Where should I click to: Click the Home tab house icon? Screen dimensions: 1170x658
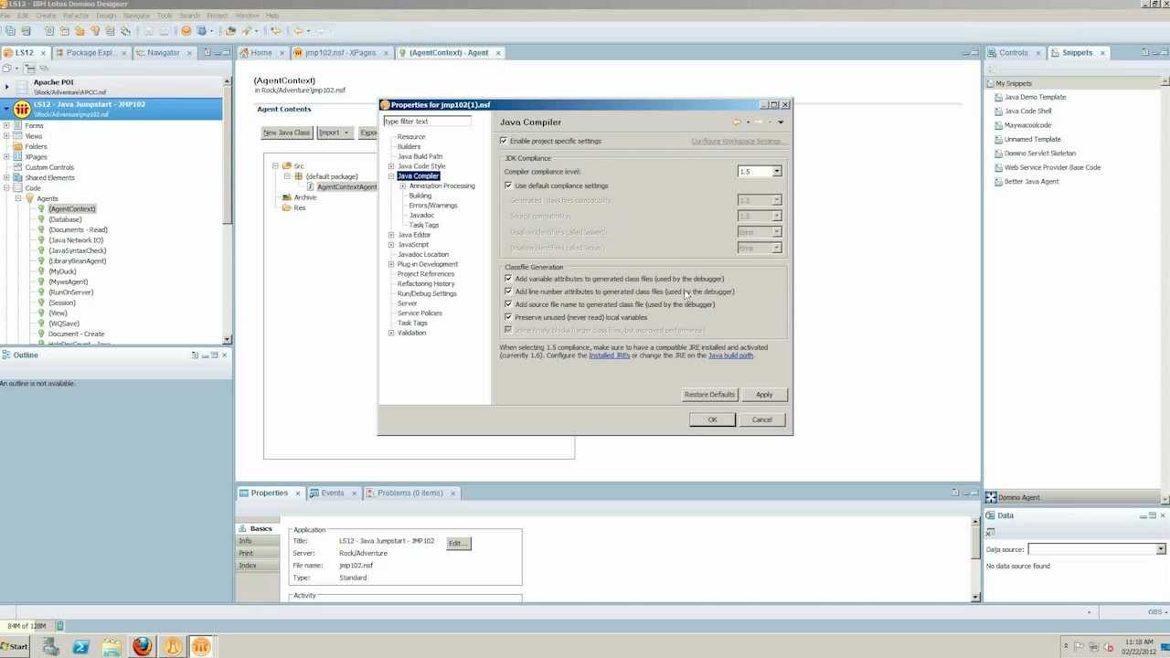(244, 53)
